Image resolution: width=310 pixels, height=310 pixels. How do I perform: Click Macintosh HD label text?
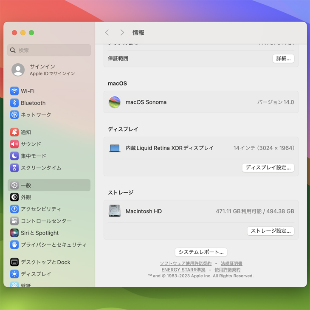tap(144, 211)
